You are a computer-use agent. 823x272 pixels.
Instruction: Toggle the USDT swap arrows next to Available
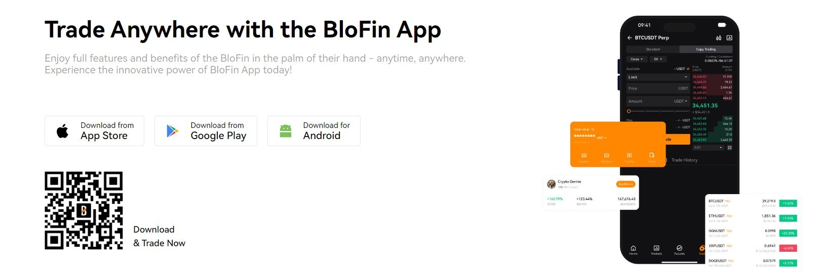(x=688, y=69)
